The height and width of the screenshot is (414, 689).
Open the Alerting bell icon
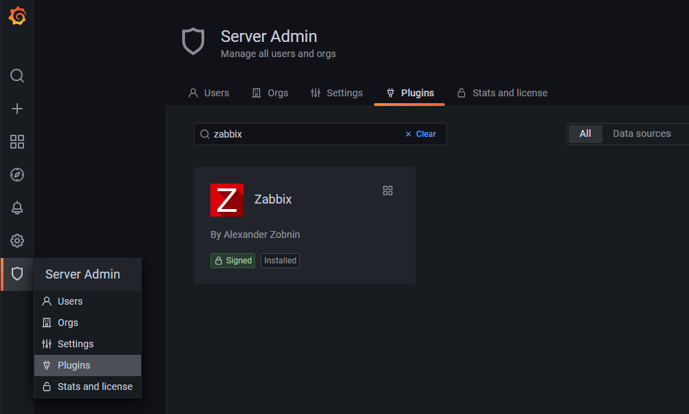click(x=17, y=208)
